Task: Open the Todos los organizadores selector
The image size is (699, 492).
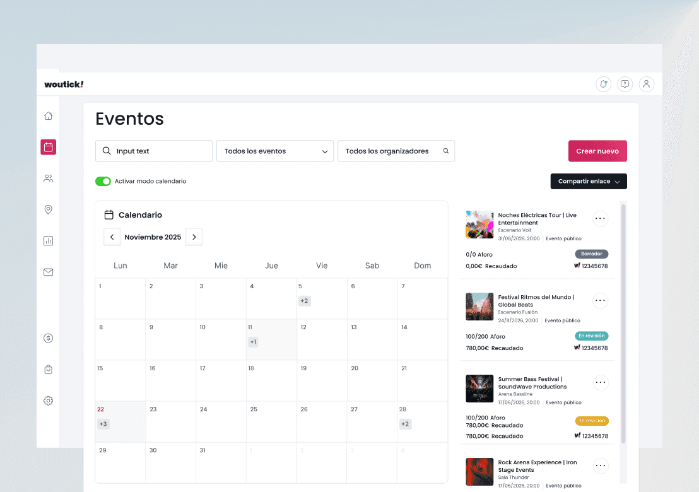Action: 396,151
